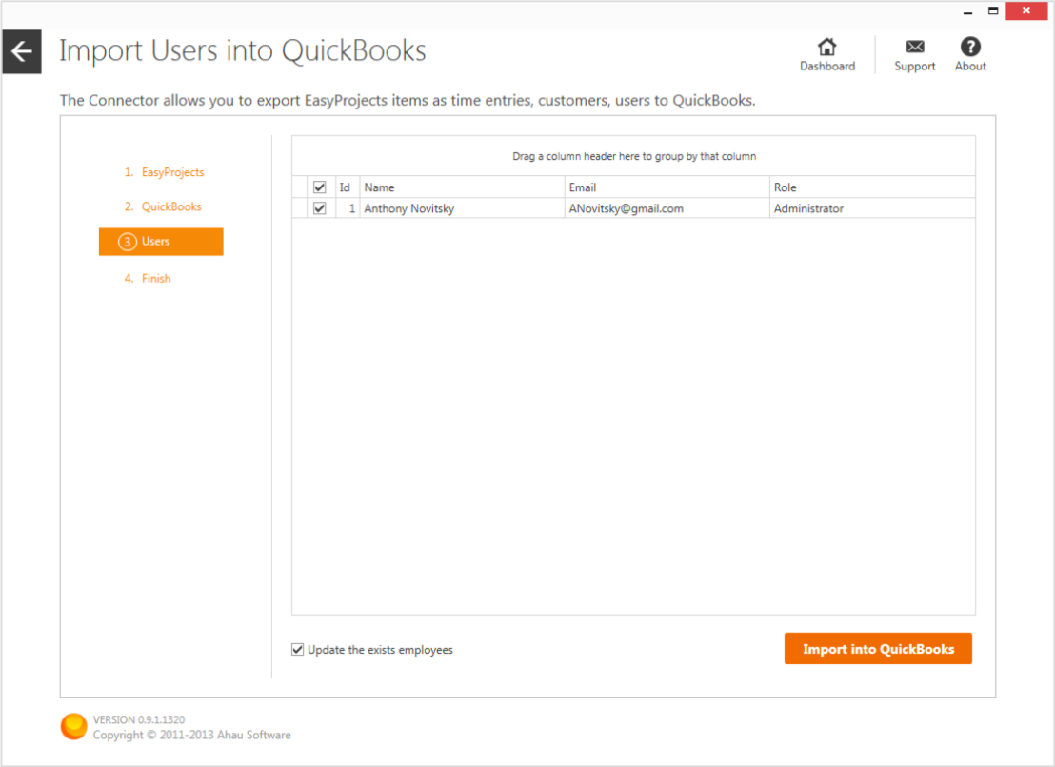Toggle the select-all checkbox in header
The height and width of the screenshot is (767, 1055).
tap(320, 187)
